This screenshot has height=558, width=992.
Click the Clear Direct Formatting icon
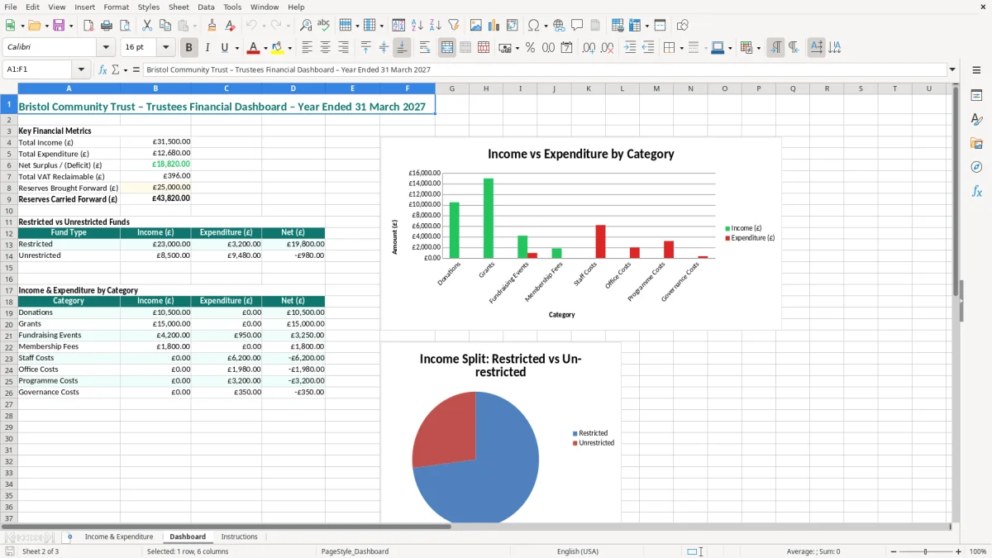click(x=230, y=26)
